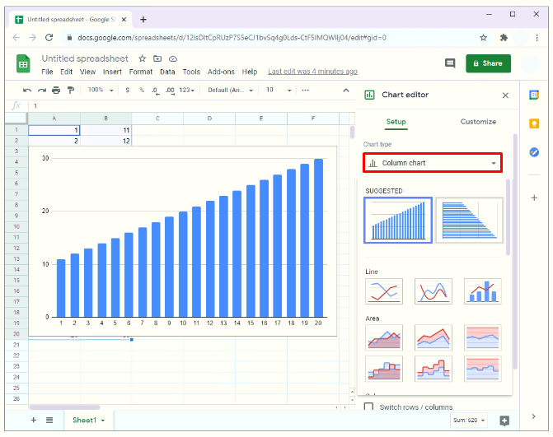The image size is (553, 437).
Task: Choose the basic line chart type
Action: point(384,291)
